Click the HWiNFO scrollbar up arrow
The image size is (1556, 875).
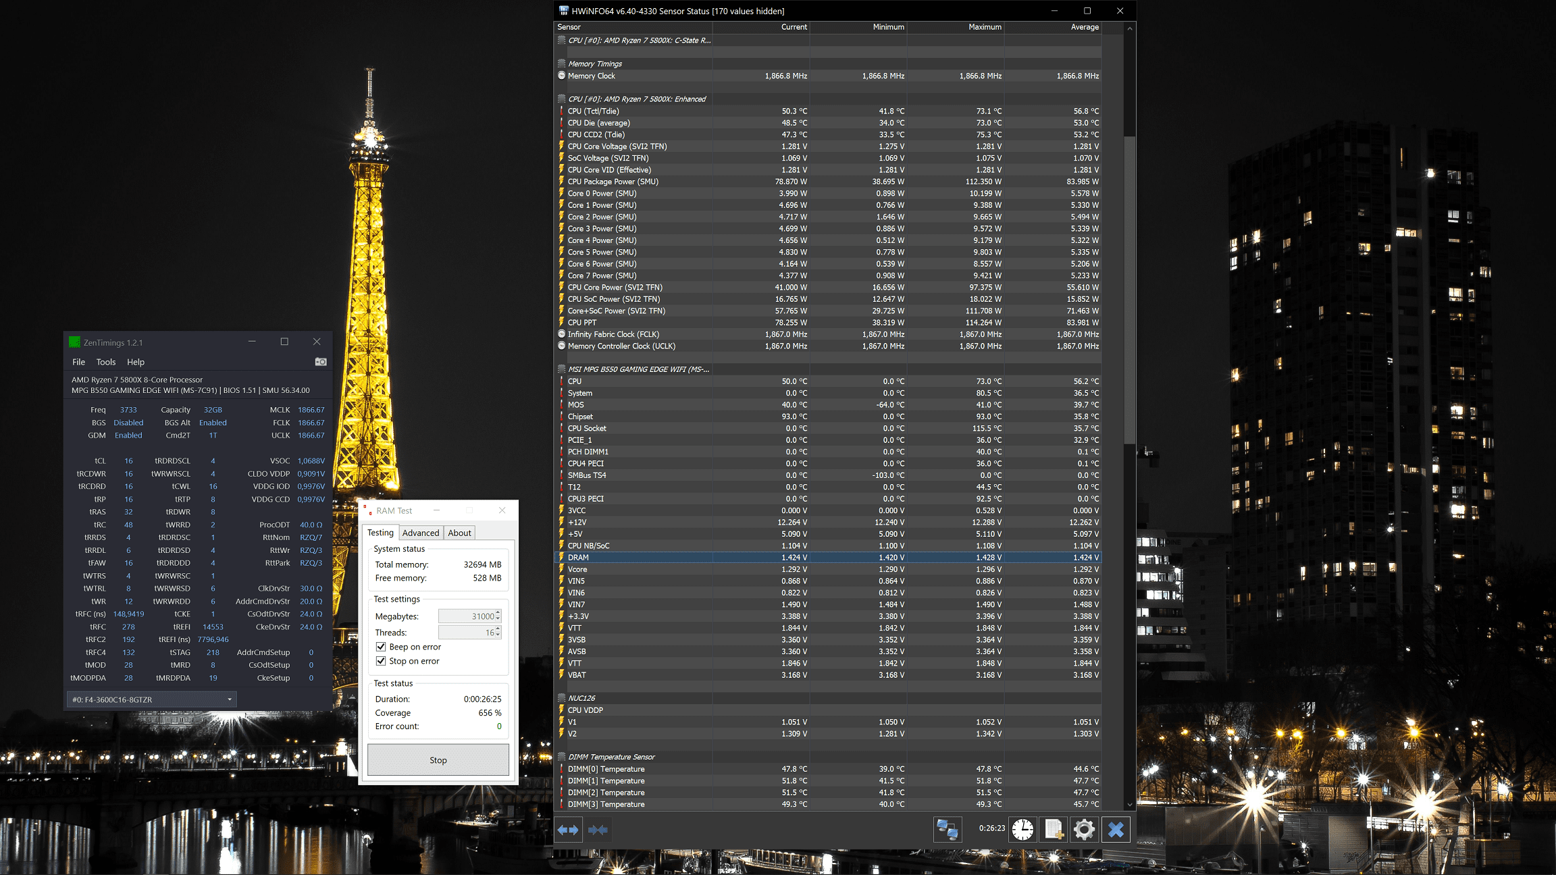pyautogui.click(x=1129, y=28)
